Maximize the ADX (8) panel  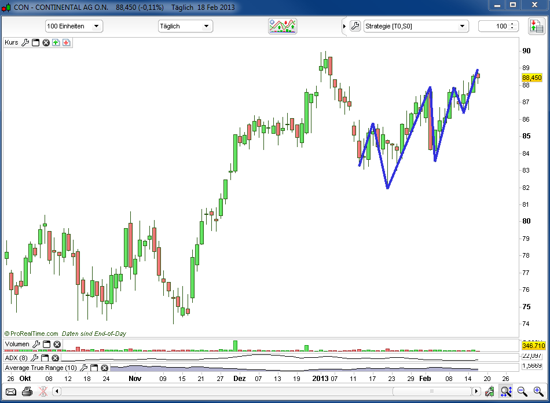tap(45, 358)
